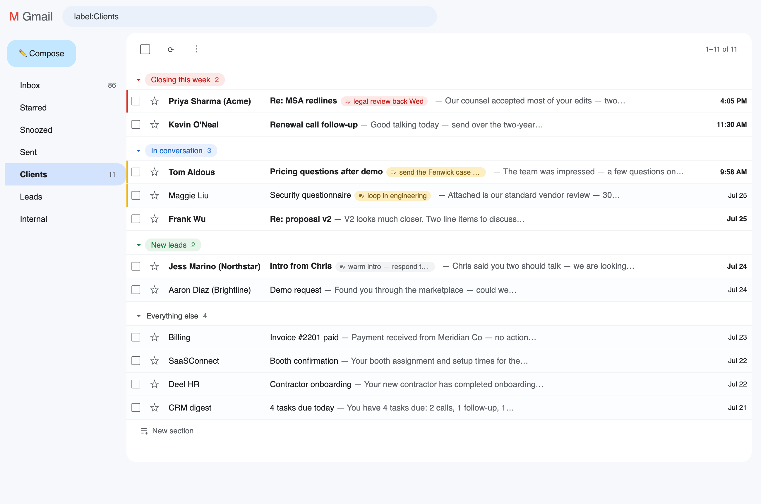Star the Billing email

coord(155,338)
